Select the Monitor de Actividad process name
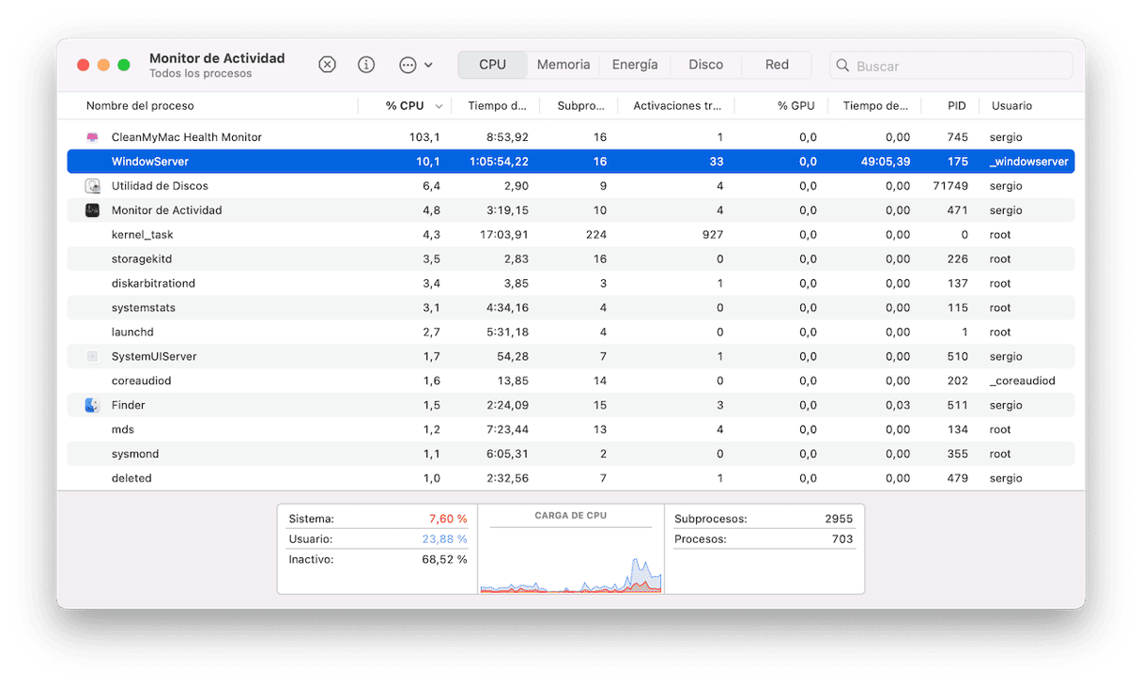This screenshot has width=1142, height=684. pyautogui.click(x=167, y=210)
